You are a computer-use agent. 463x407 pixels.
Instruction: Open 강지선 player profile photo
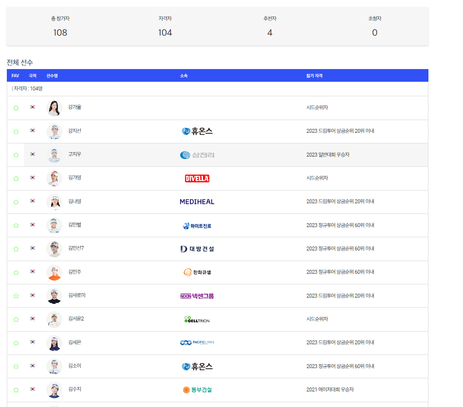tap(55, 132)
